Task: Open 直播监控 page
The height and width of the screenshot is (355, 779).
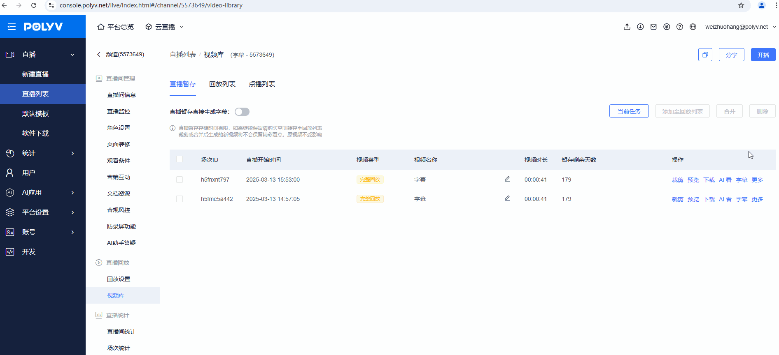Action: click(x=119, y=111)
